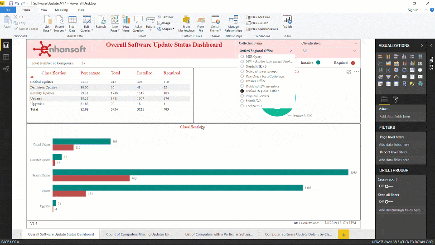Image resolution: width=435 pixels, height=245 pixels.
Task: Switch to Modeling ribbon tab
Action: point(61,10)
